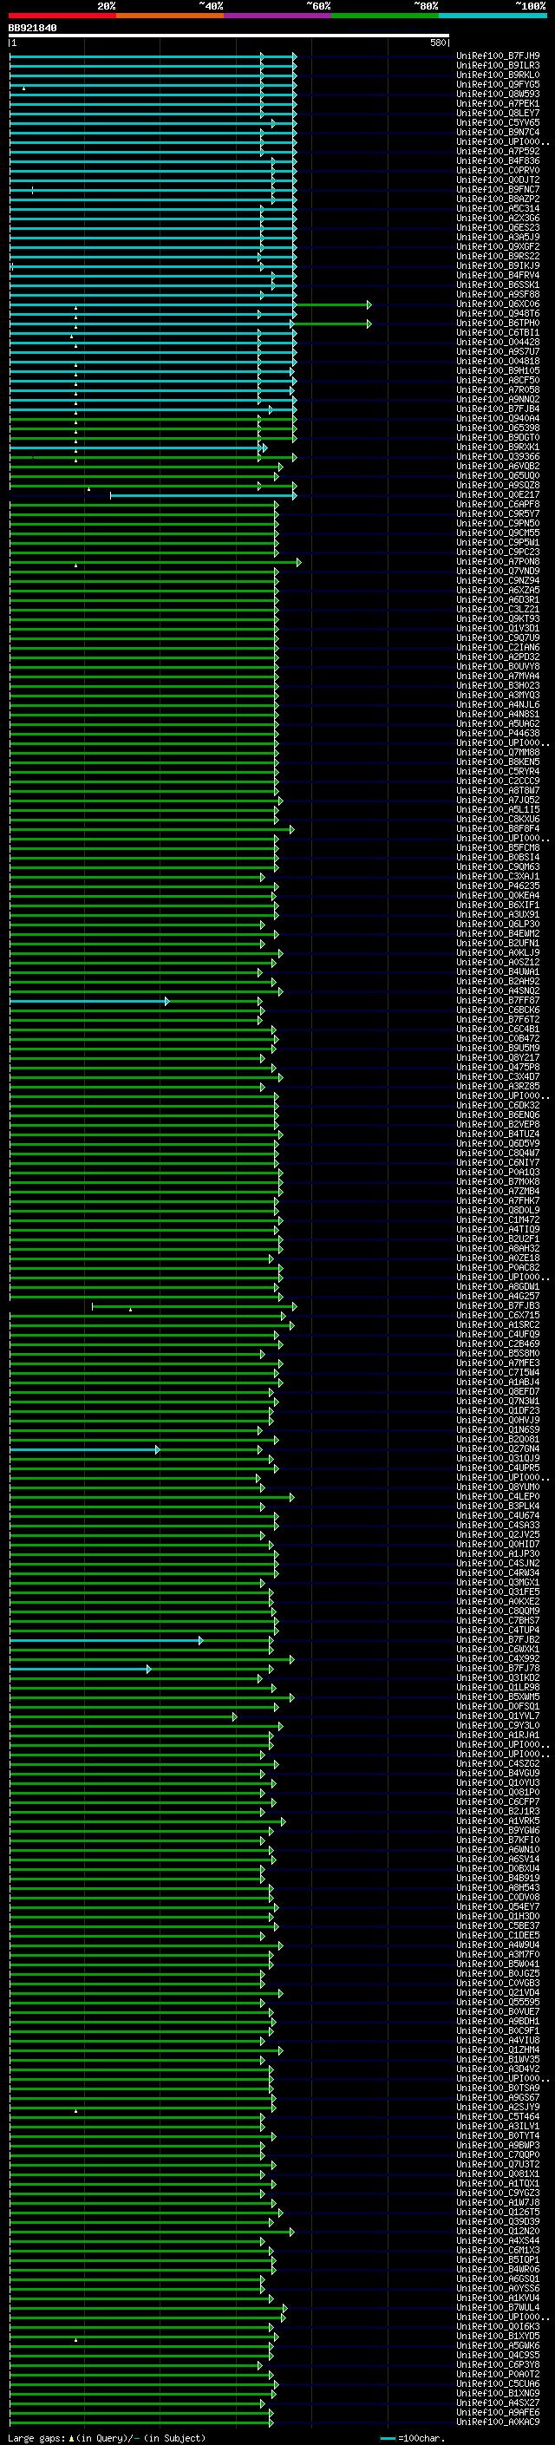Select last hit label UniRef100_A0KAC9
Screen dimensions: 555x2445
point(498,2422)
